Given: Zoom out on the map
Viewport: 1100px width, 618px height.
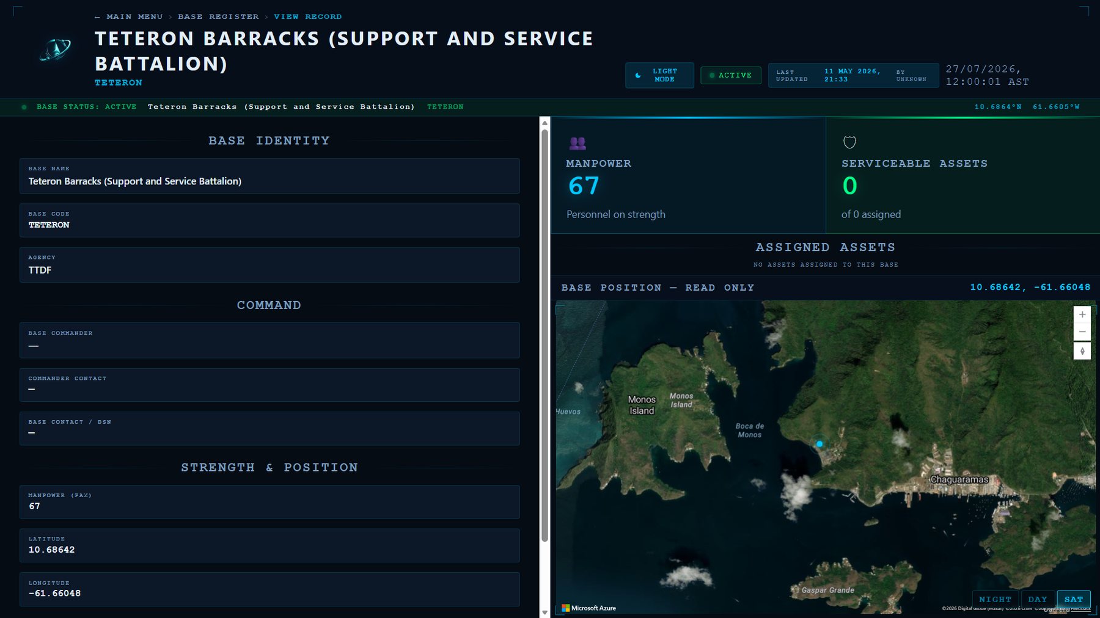Looking at the screenshot, I should (x=1082, y=332).
